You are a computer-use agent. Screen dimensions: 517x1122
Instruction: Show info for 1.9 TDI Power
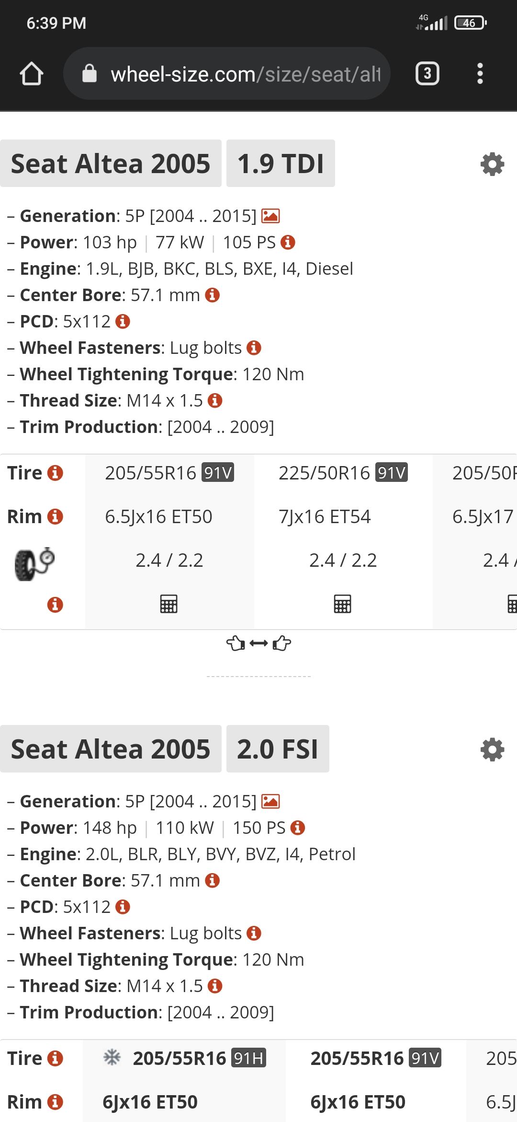pyautogui.click(x=288, y=242)
